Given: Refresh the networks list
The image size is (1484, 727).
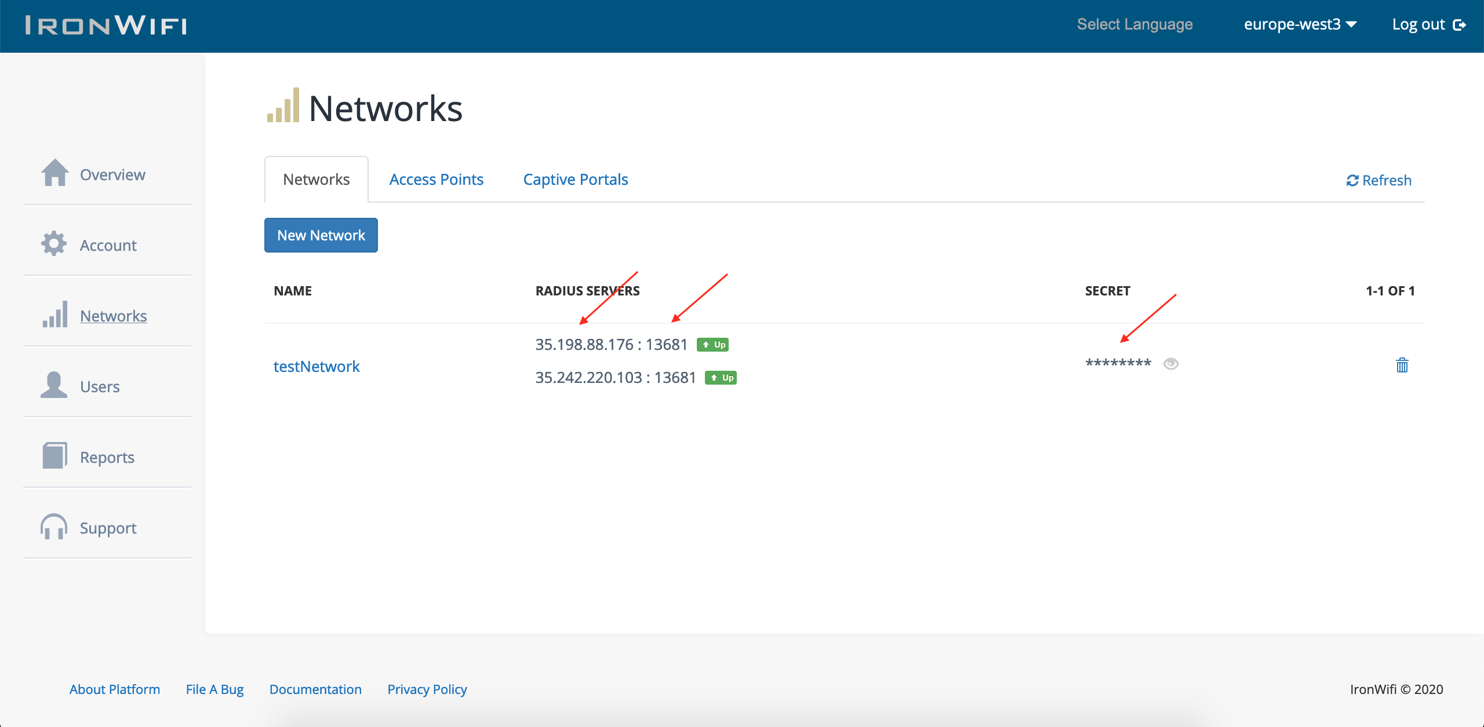Looking at the screenshot, I should pyautogui.click(x=1378, y=180).
